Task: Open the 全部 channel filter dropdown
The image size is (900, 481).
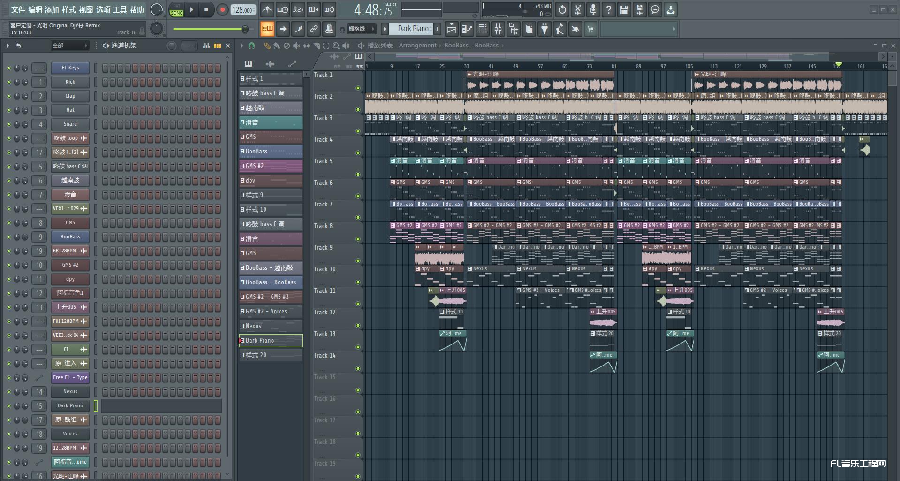Action: point(70,46)
